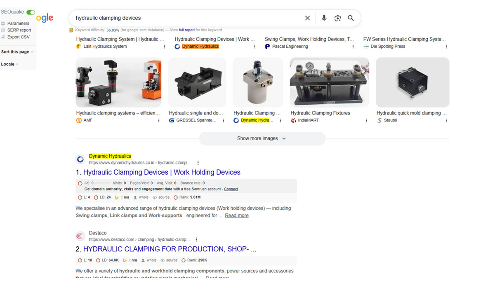Viewport: 495px width, 288px height.
Task: Click the Google logo
Action: 45,18
